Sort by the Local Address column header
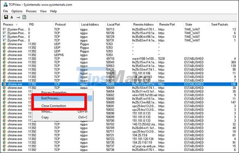The width and height of the screenshot is (239, 153). click(x=92, y=24)
